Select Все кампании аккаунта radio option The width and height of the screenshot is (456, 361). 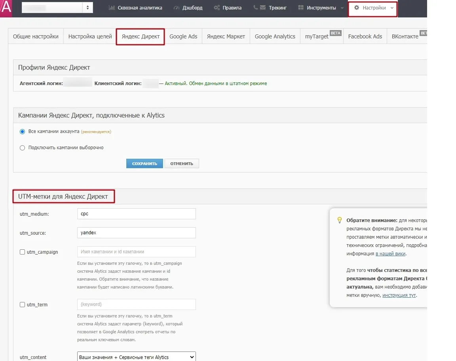(x=23, y=131)
